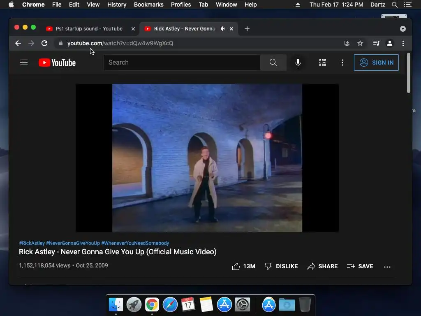Open the Profiles menu
421x316 pixels.
click(x=181, y=5)
